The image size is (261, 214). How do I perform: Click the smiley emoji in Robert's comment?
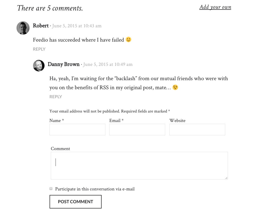(128, 40)
